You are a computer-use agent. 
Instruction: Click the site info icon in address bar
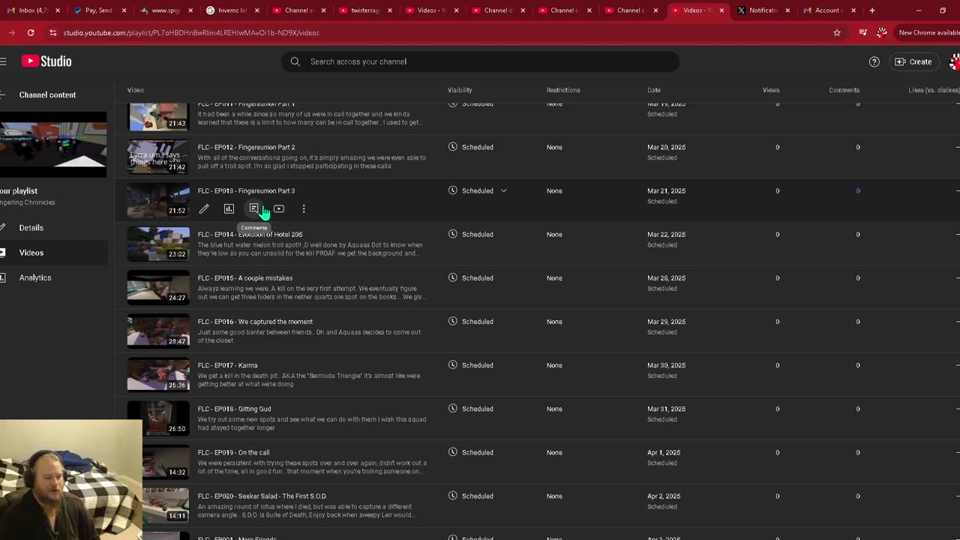52,33
